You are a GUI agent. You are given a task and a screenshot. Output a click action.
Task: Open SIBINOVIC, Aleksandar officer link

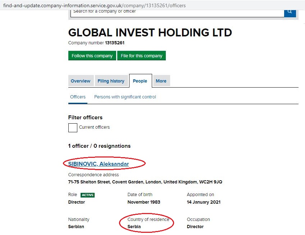99,164
